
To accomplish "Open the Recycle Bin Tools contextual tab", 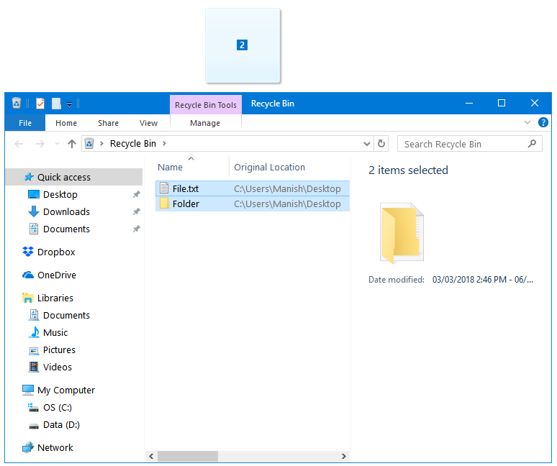I will click(206, 105).
